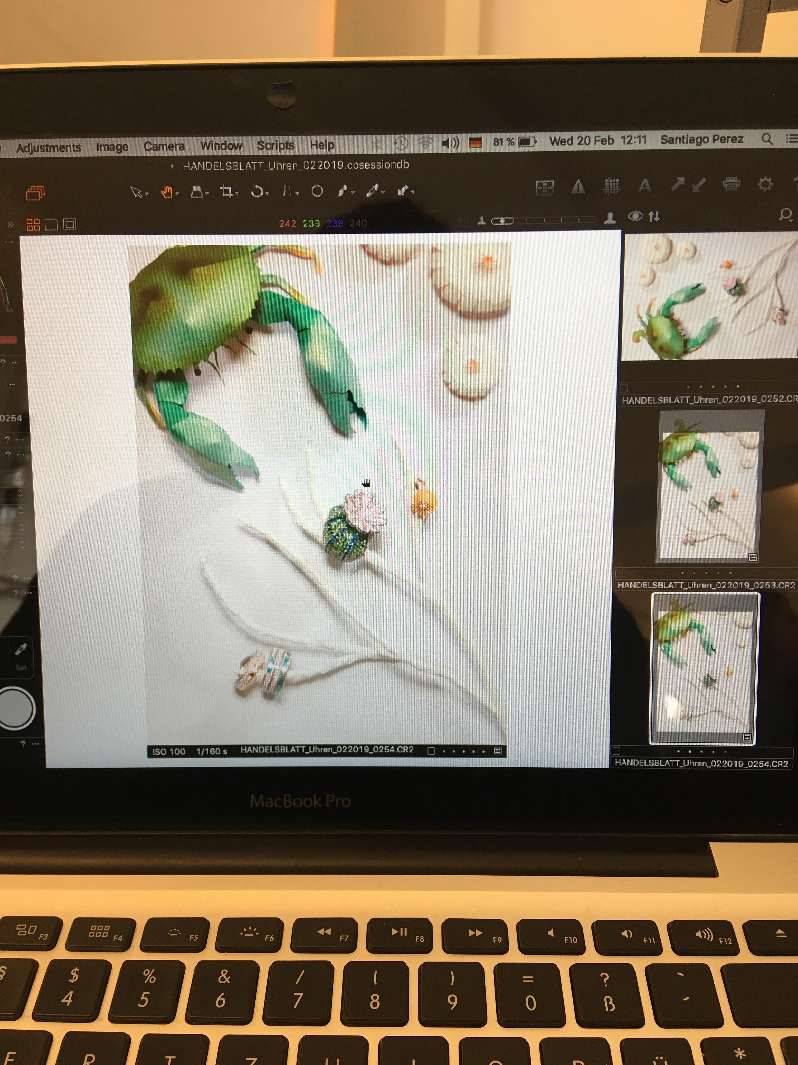
Task: Open the Adjustments menu
Action: pyautogui.click(x=49, y=147)
